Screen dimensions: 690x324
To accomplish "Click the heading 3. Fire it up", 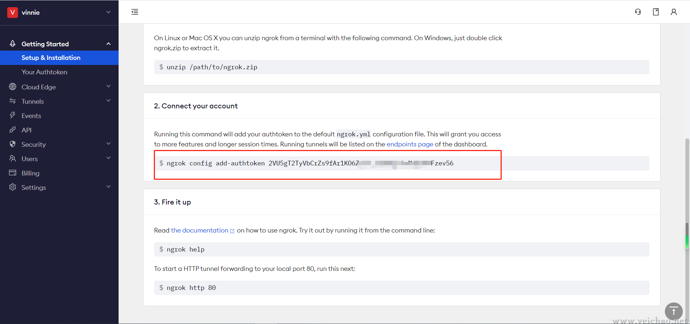I will click(x=172, y=202).
